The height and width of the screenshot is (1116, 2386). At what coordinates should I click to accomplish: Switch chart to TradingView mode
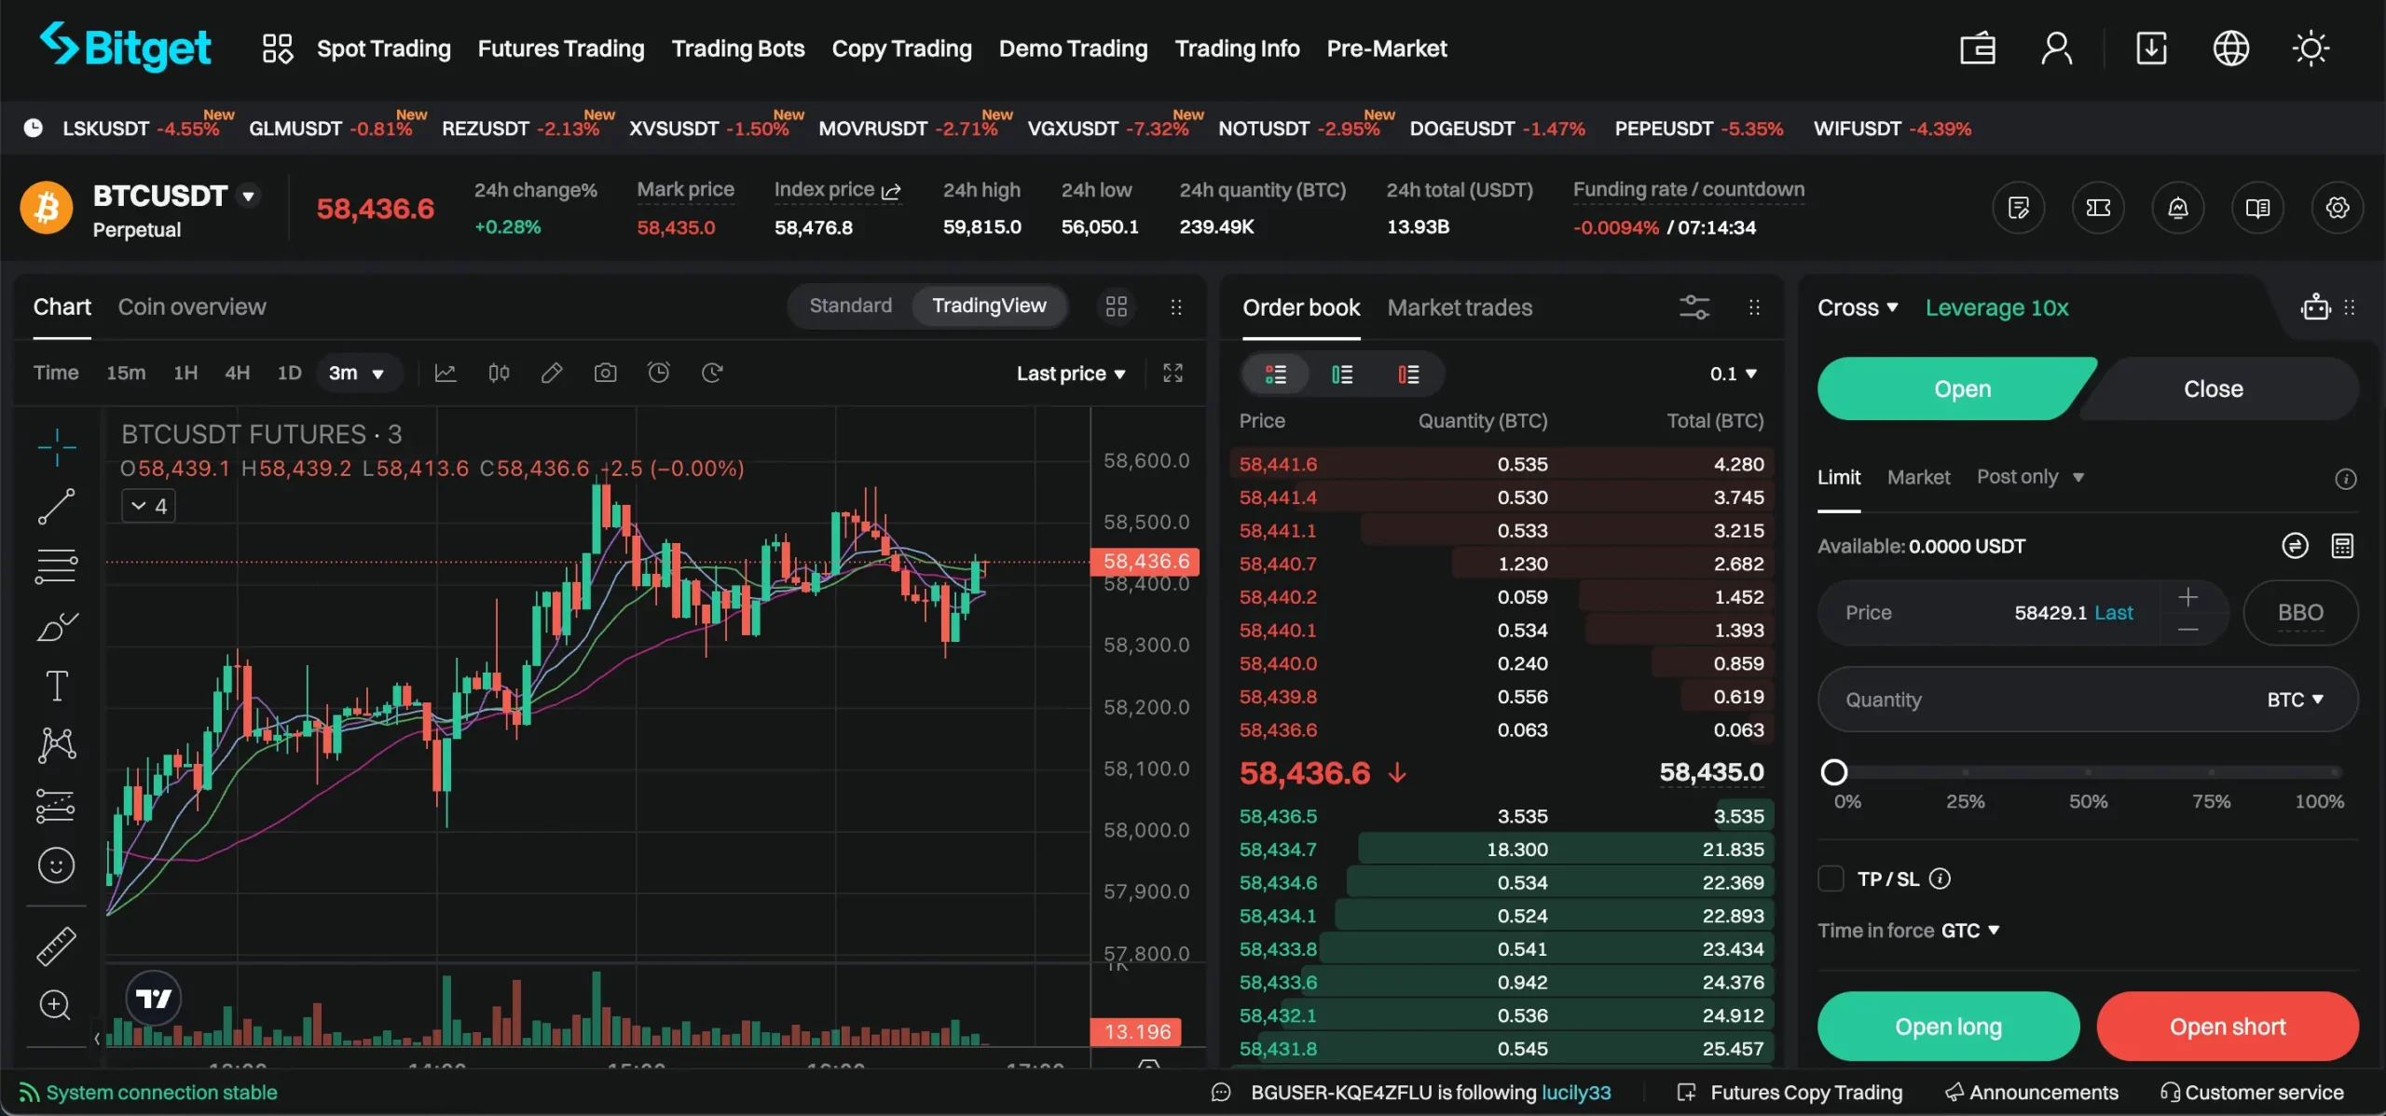click(x=989, y=306)
